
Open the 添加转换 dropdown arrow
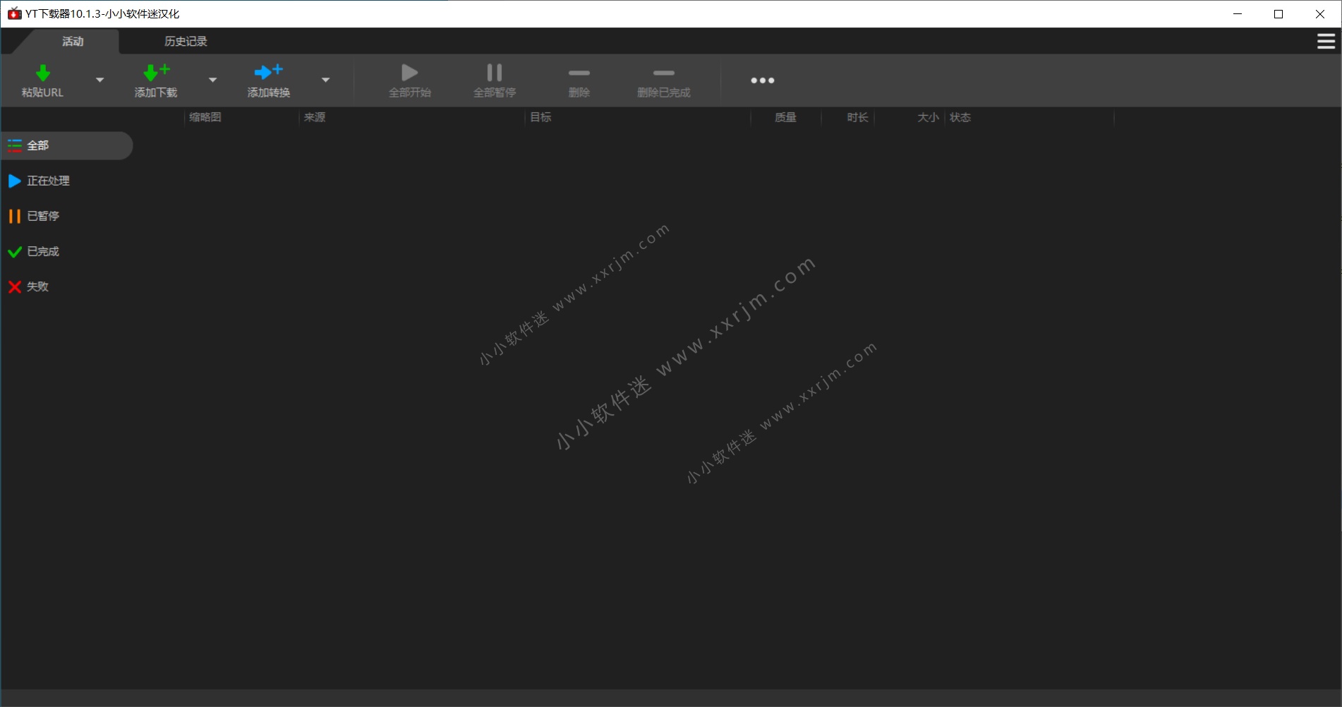pos(325,80)
